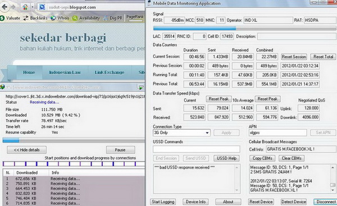Click the Cellular Broadcast Messages scrollbar down arrow
This screenshot has width=337, height=206.
click(x=333, y=190)
